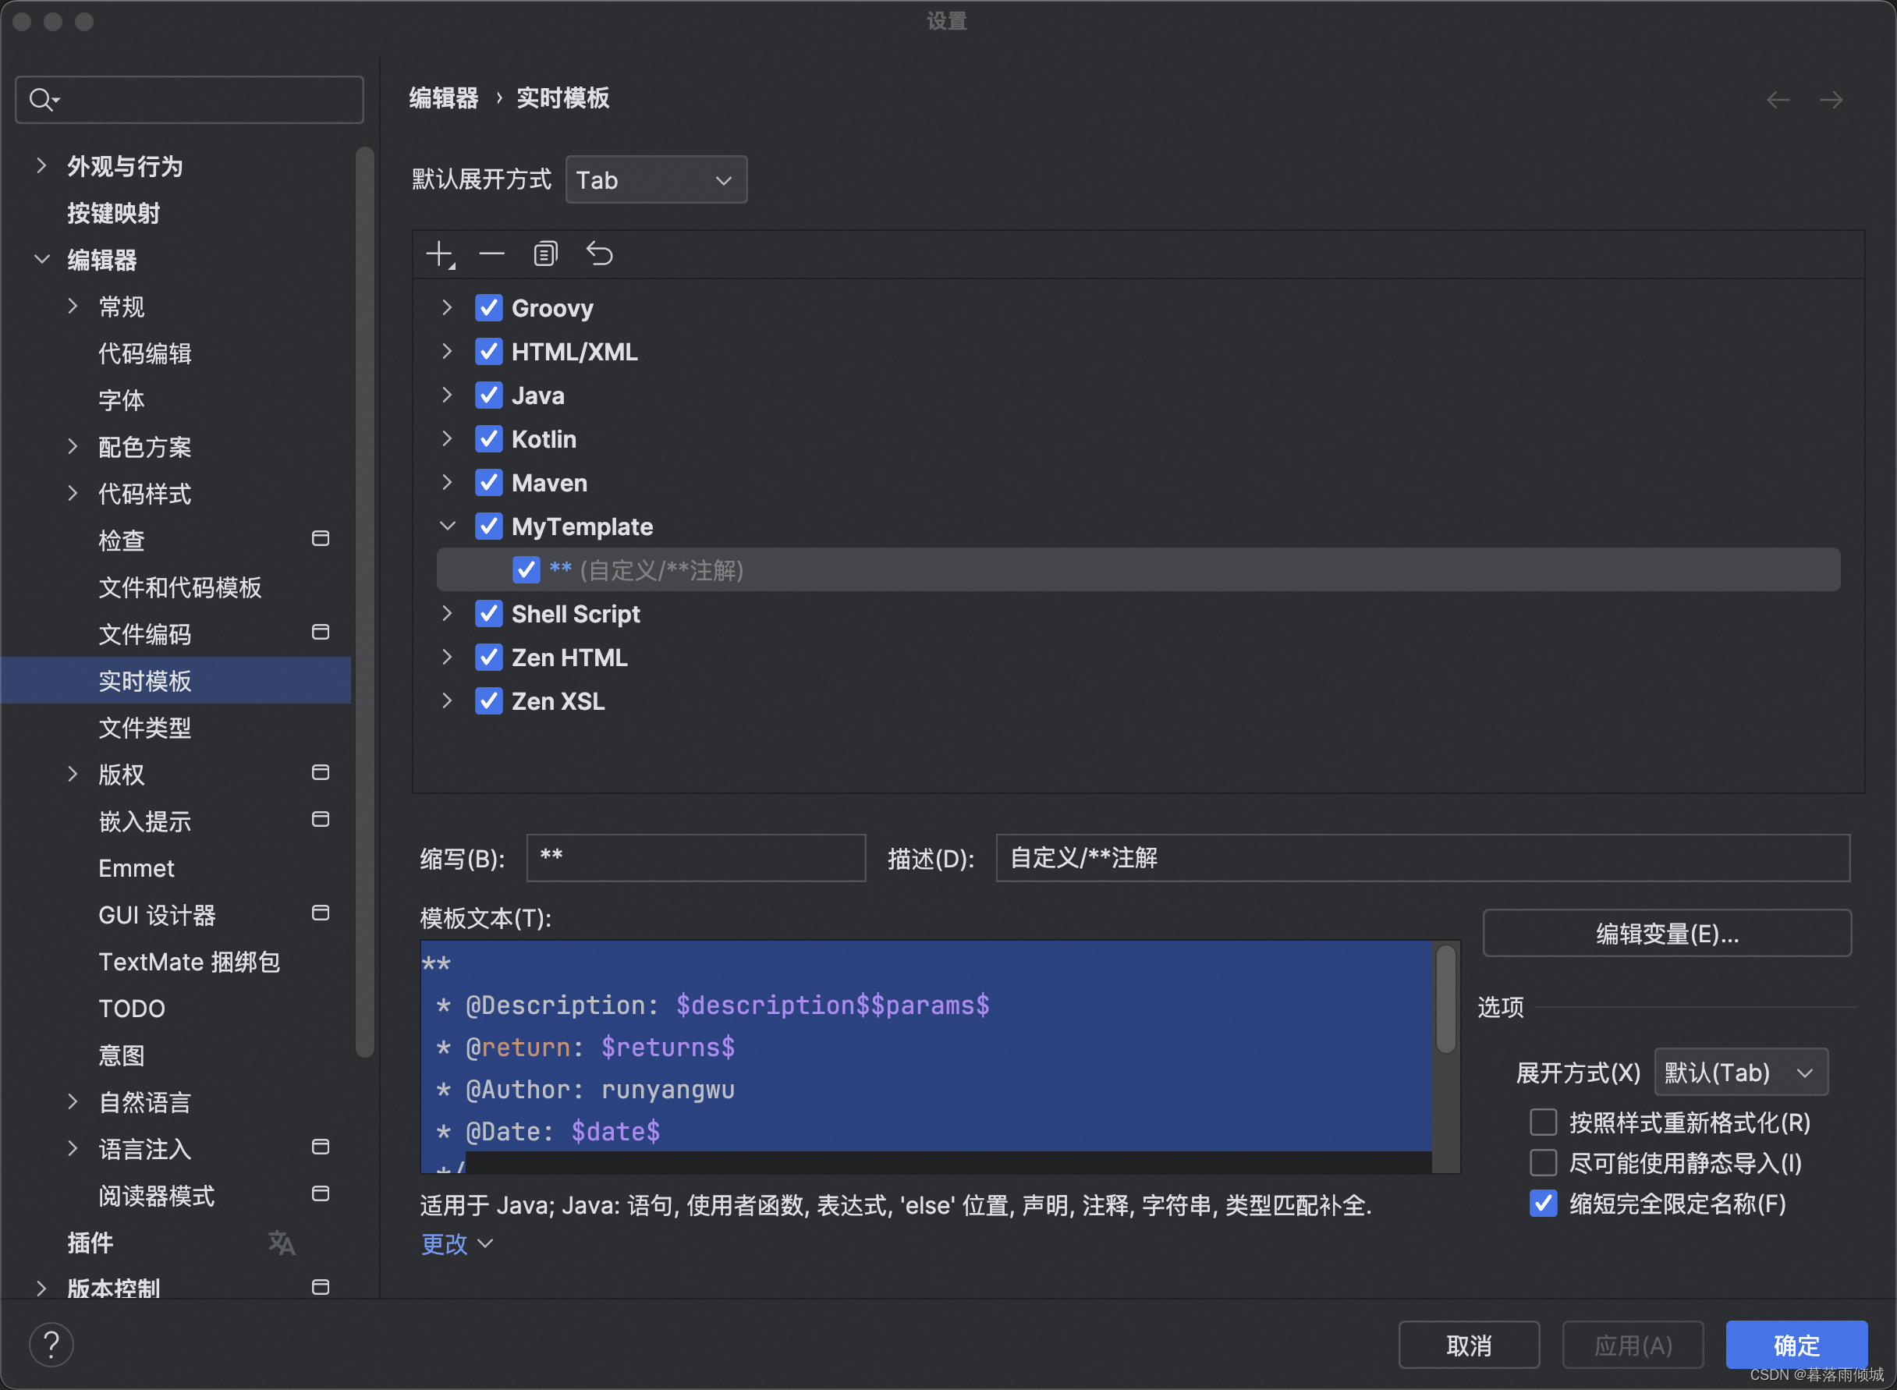Click the help question mark icon
Viewport: 1897px width, 1390px height.
click(51, 1345)
